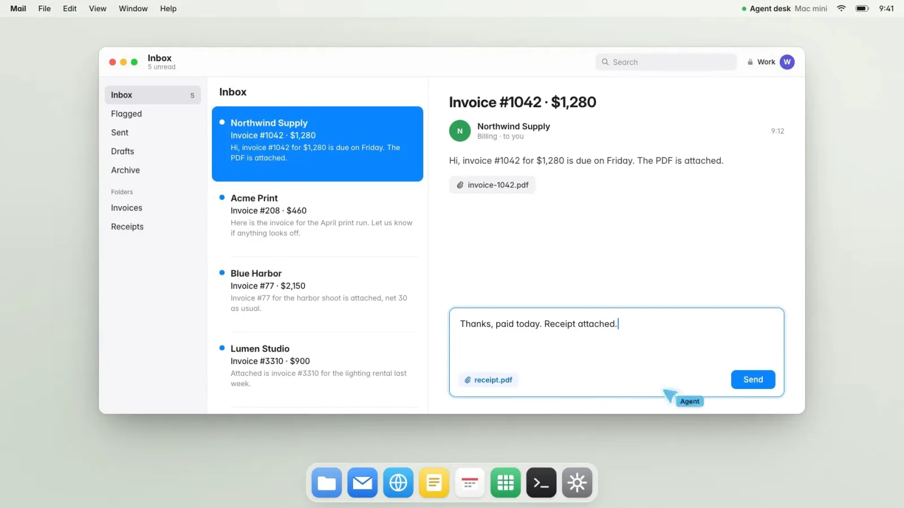The width and height of the screenshot is (904, 508).
Task: Open the Mail app in the dock
Action: pyautogui.click(x=362, y=483)
